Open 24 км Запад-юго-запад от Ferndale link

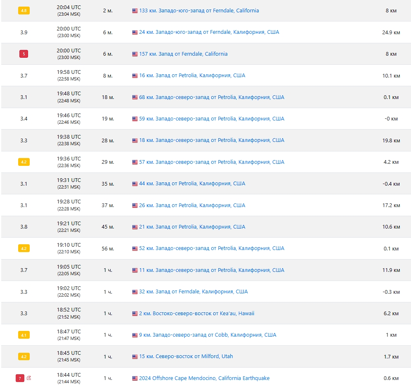point(209,32)
